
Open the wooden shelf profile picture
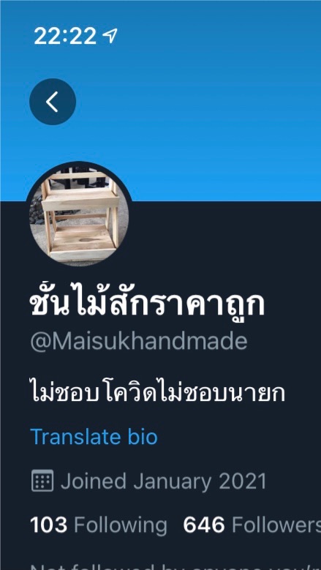tap(79, 214)
